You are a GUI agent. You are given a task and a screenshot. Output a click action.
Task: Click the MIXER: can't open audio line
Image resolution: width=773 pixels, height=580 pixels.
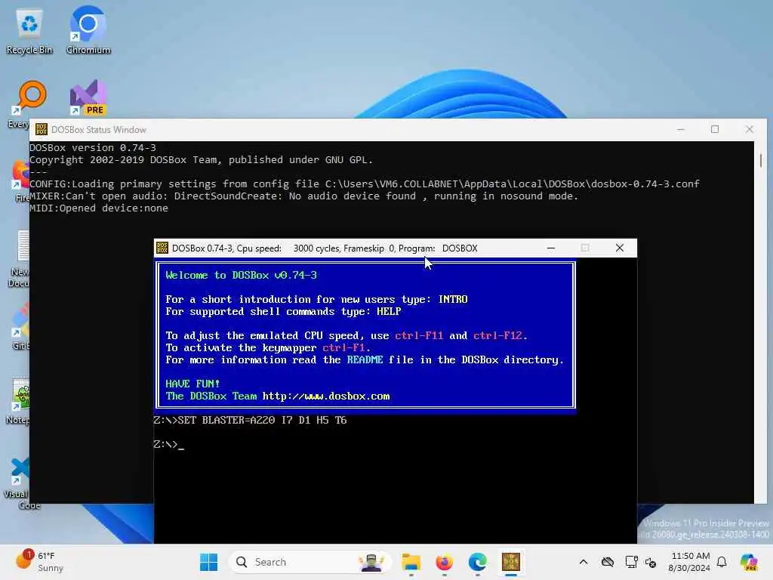coord(303,196)
